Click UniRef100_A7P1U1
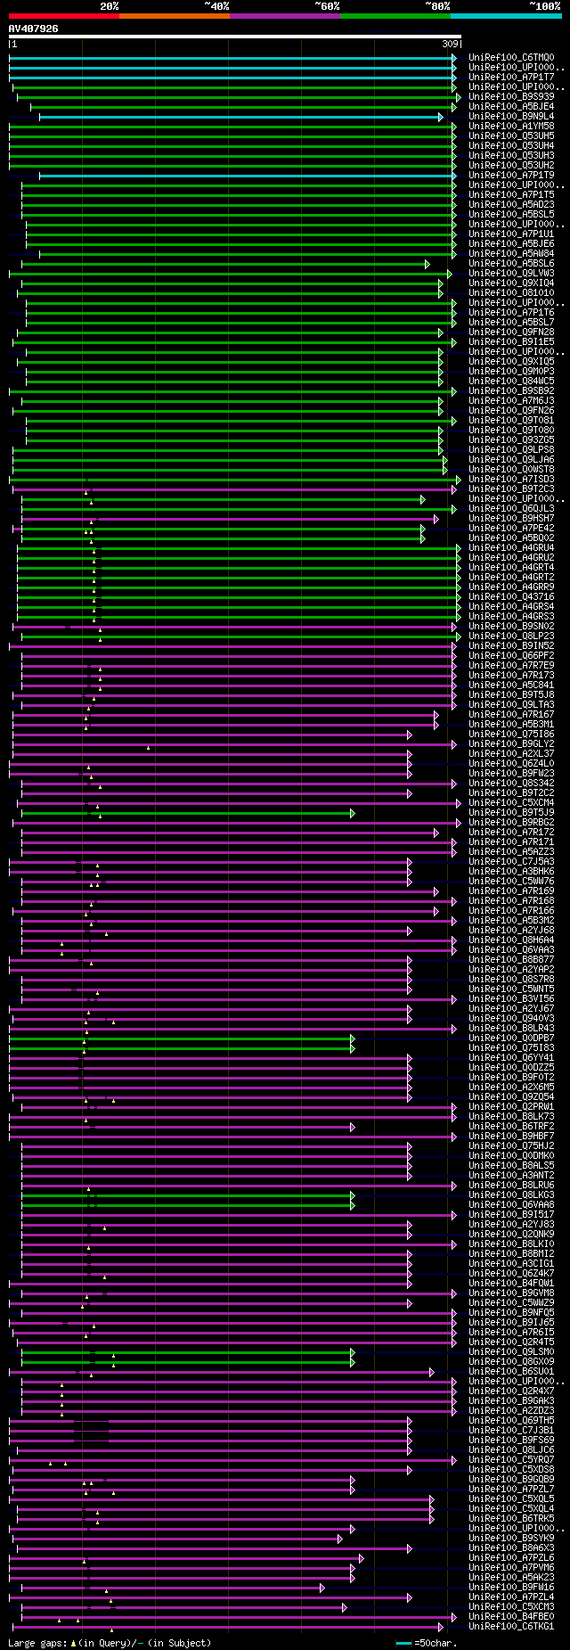Screen dimensions: 570x1650 coord(511,234)
